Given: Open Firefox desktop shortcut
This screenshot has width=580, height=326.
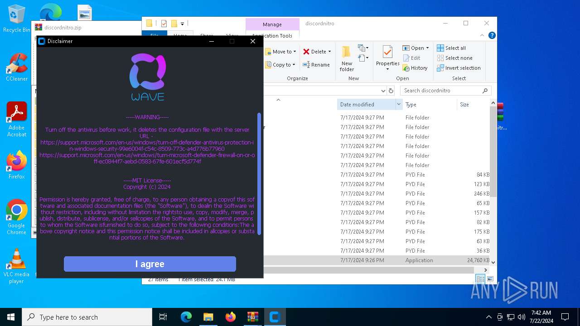Looking at the screenshot, I should pos(17,165).
